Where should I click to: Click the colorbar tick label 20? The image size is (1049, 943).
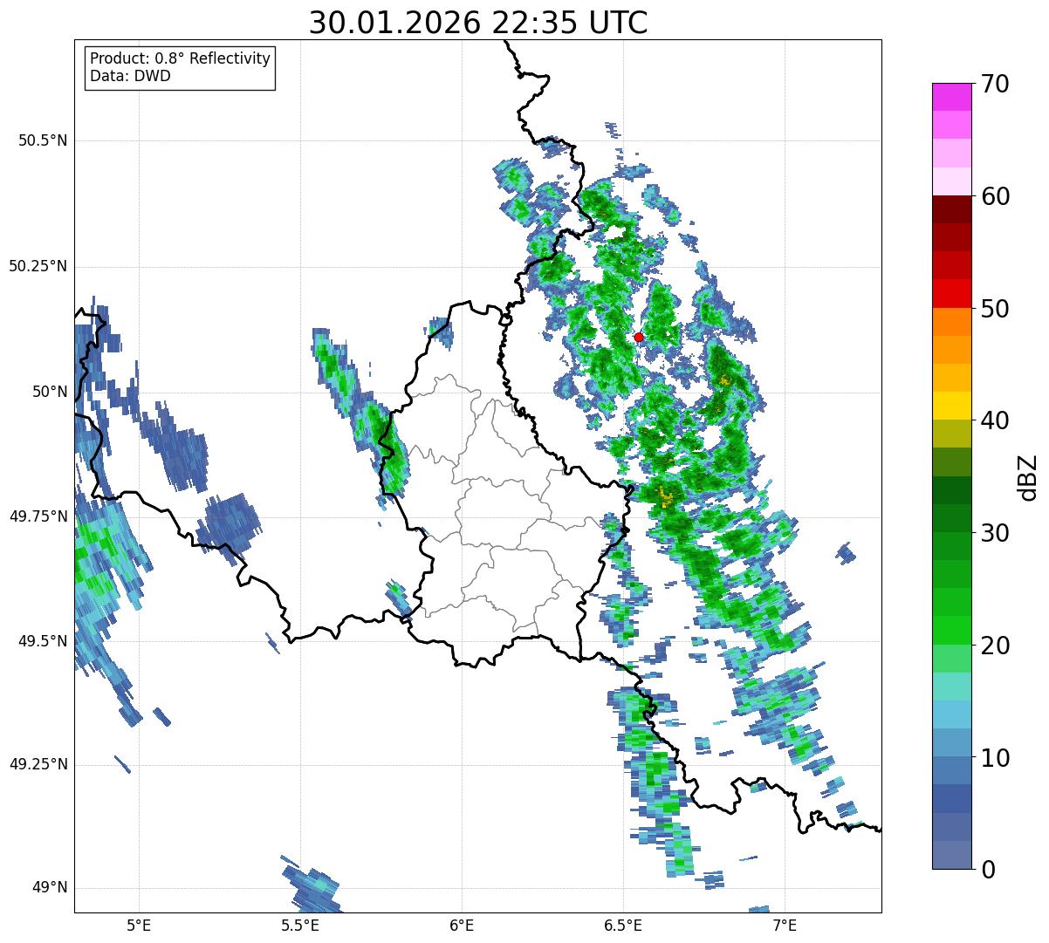(x=995, y=646)
